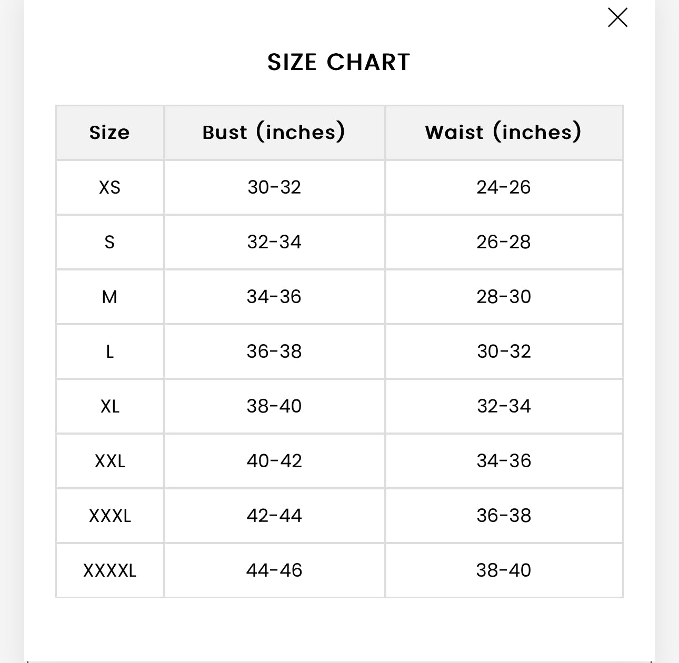
Task: Click the 34-36 bust value for M
Action: [x=275, y=296]
